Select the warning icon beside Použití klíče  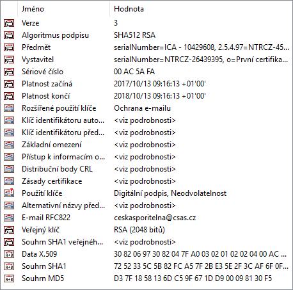9,193
